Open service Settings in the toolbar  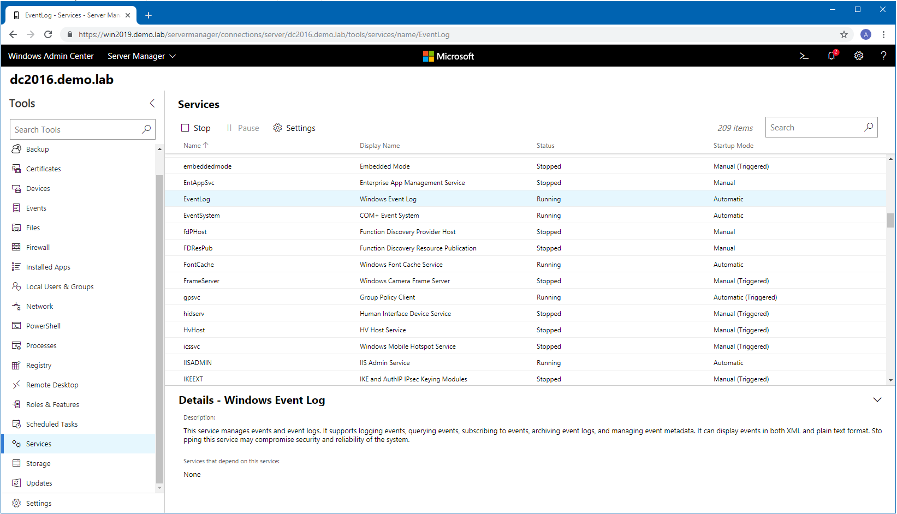tap(294, 128)
